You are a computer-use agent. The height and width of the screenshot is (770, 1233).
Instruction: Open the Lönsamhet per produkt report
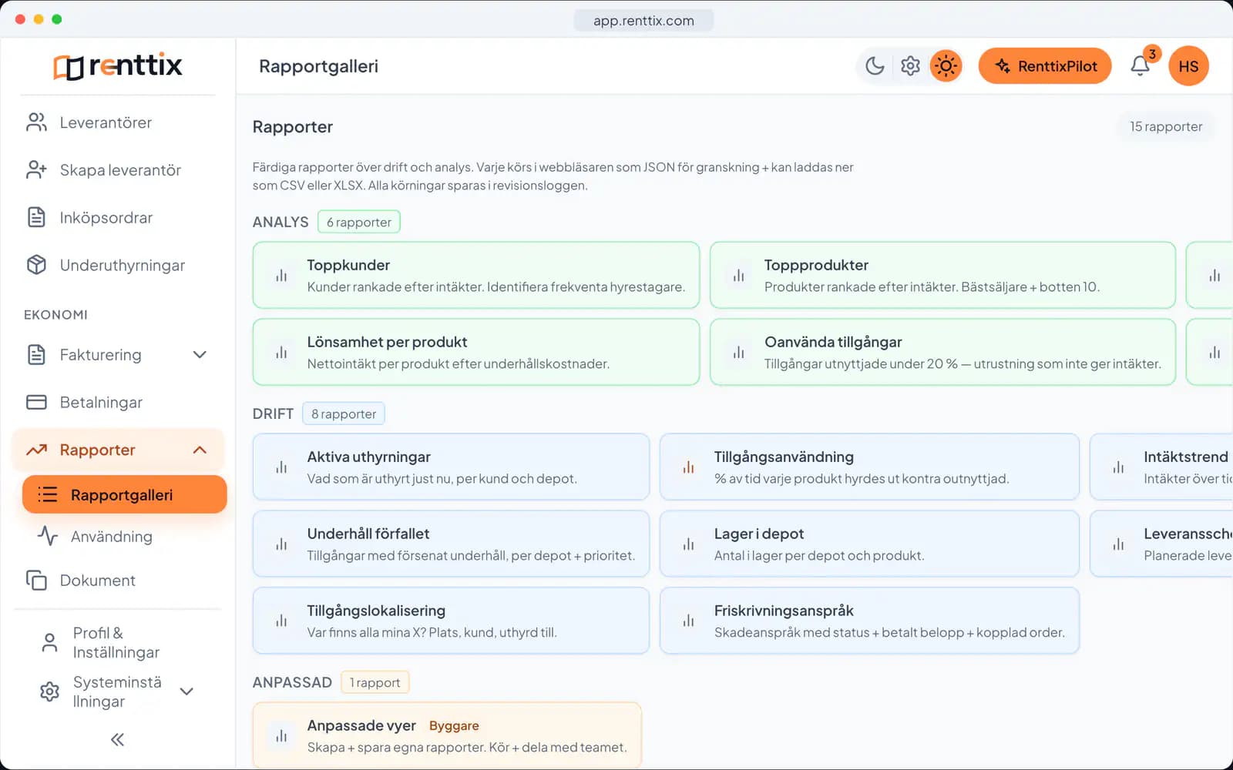coord(476,352)
